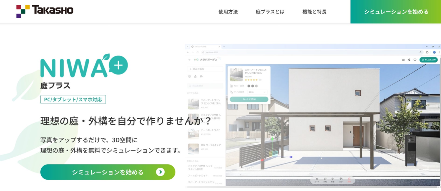The width and height of the screenshot is (441, 191).
Task: Click the メタバガーデン logo in the demo app
Action: tap(207, 60)
